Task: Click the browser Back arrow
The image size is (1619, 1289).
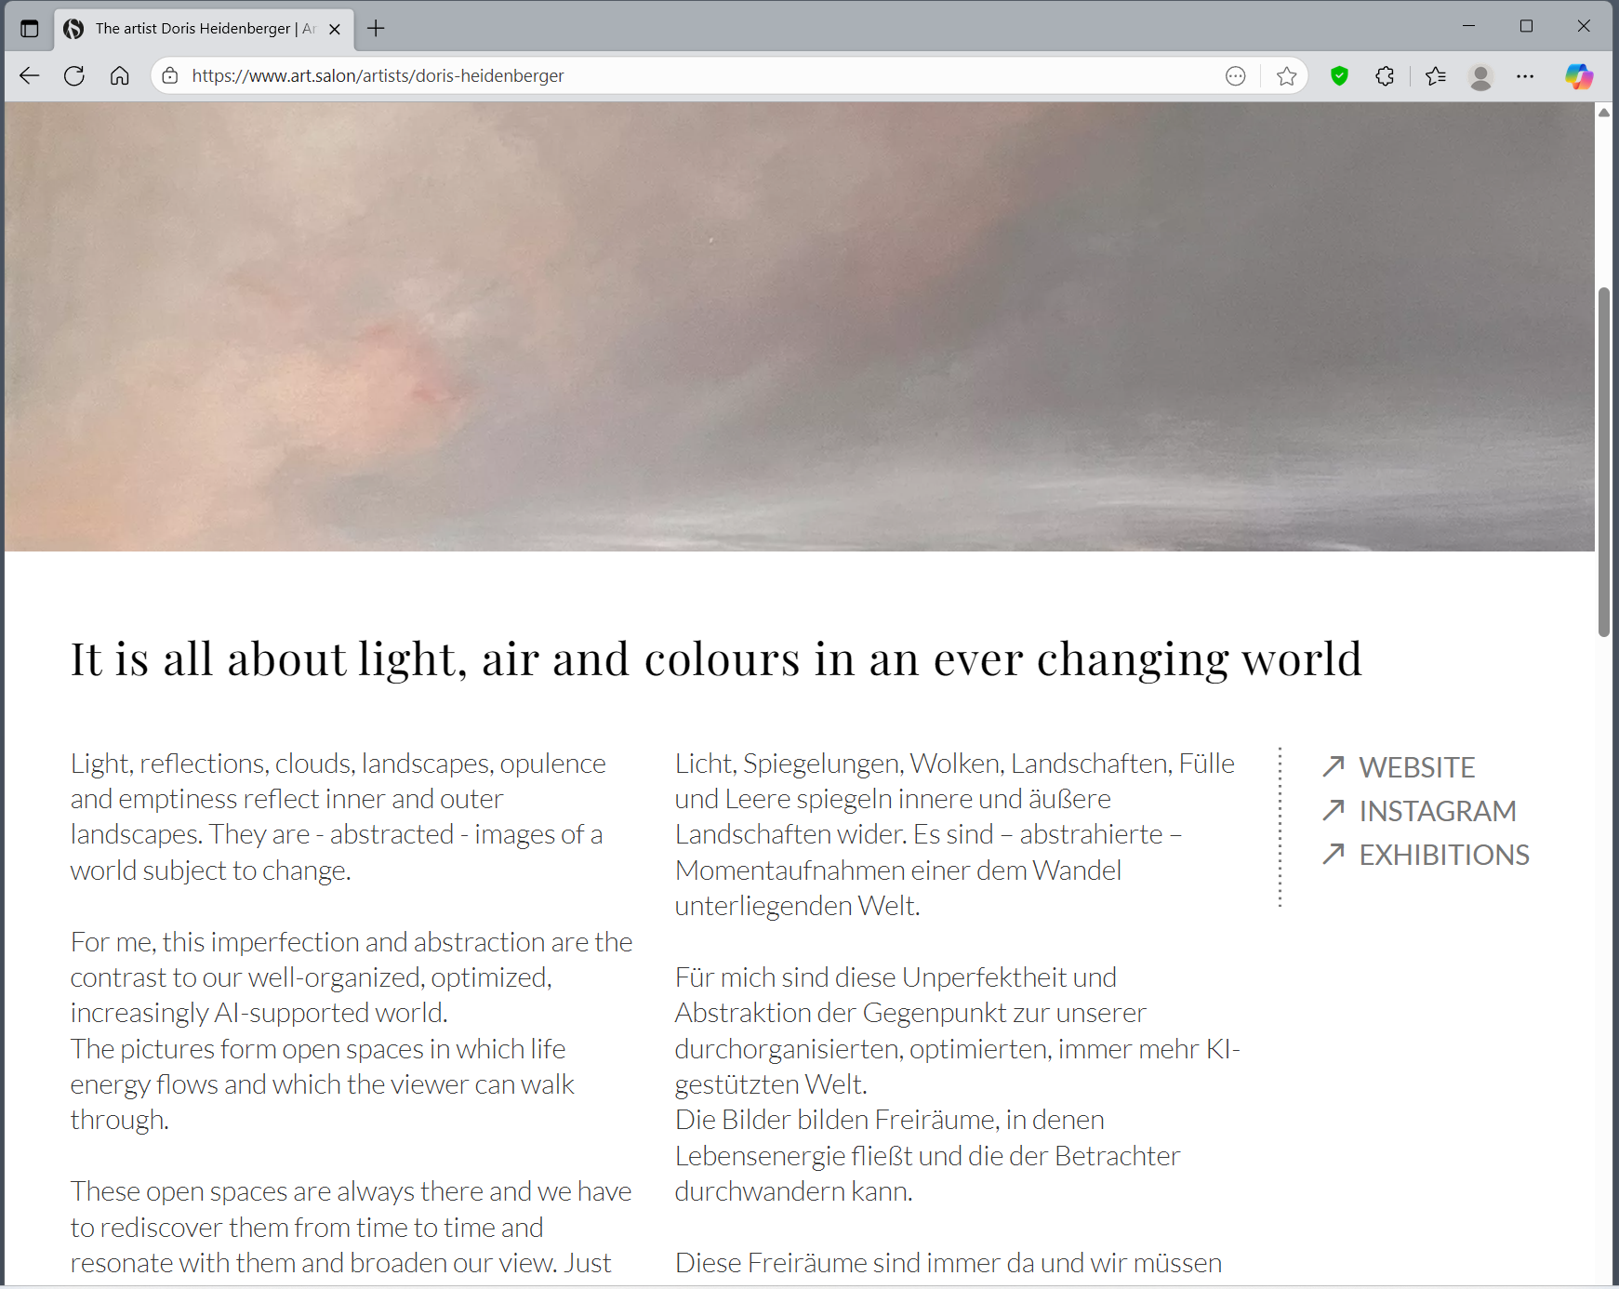Action: click(30, 76)
